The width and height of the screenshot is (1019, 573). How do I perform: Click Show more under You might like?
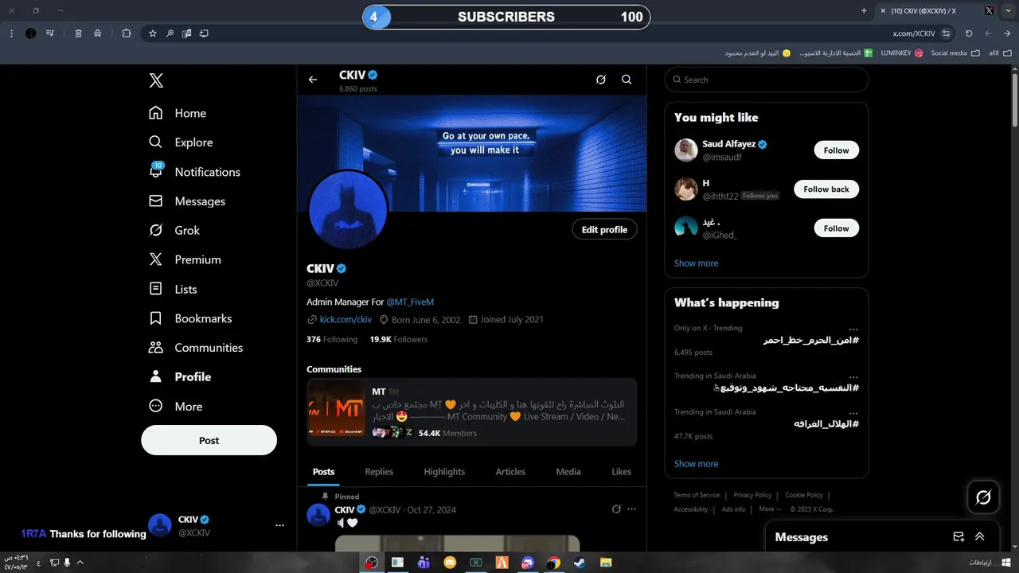point(697,263)
